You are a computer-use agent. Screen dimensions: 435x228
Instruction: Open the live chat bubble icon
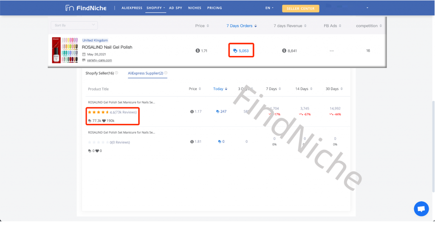421,208
